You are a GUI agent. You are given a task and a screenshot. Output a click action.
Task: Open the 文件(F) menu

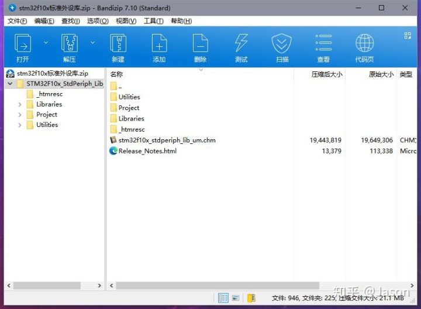coord(17,21)
